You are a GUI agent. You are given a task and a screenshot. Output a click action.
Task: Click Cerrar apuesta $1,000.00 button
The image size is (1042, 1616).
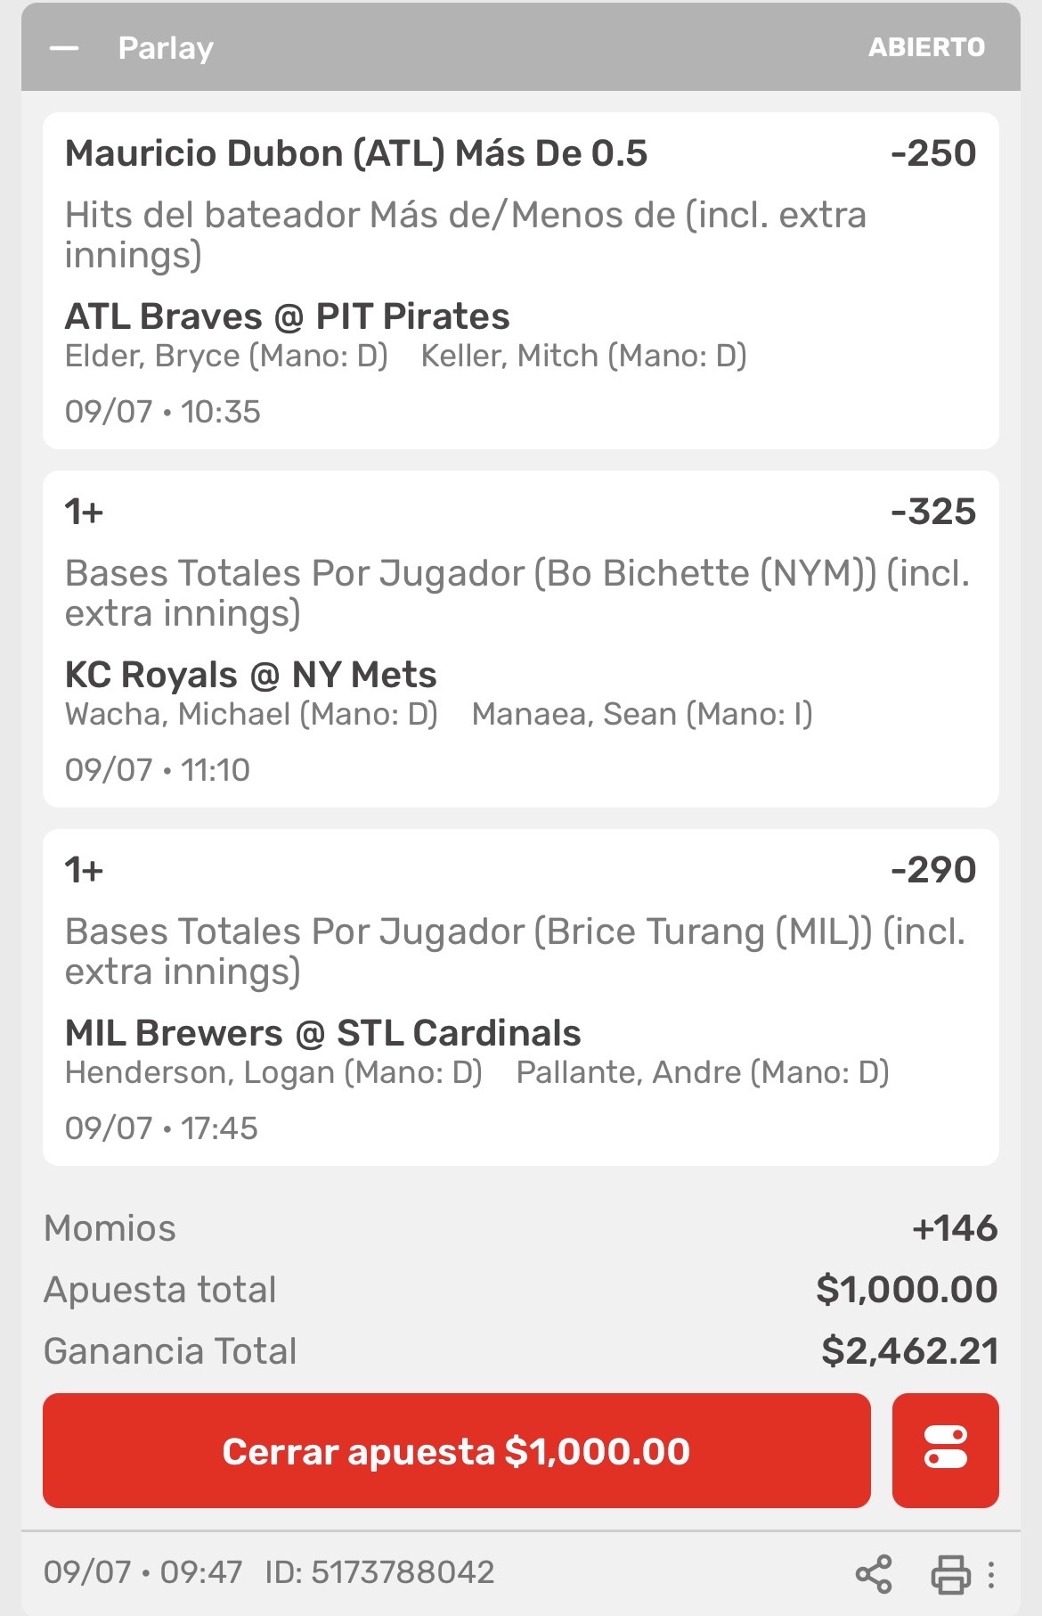456,1450
